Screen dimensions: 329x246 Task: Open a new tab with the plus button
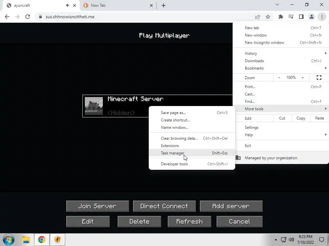(164, 5)
